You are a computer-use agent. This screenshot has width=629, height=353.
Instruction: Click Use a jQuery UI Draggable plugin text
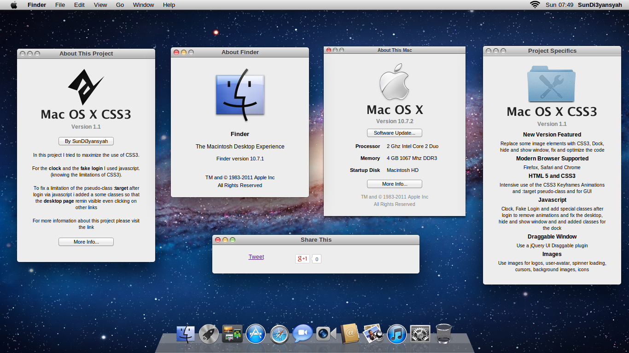tap(552, 245)
